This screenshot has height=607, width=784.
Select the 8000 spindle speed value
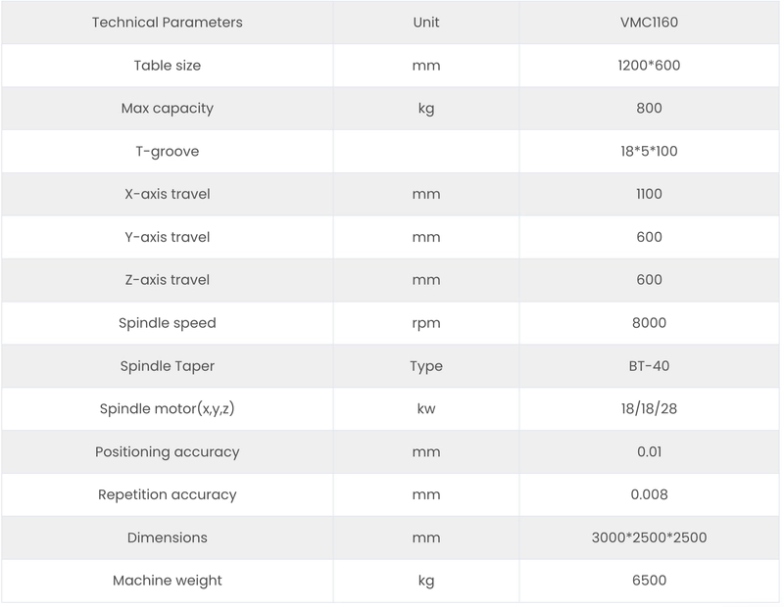coord(649,323)
